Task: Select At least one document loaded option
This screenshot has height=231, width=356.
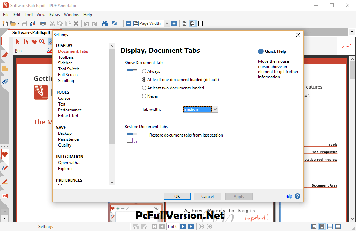Action: 144,80
